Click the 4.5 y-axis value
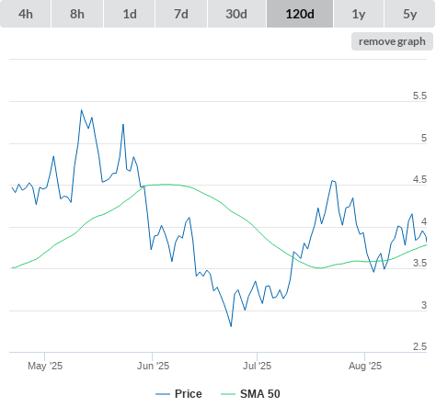Screen dimensions: 436x418 tap(419, 179)
